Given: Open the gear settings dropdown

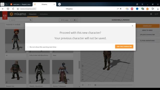Looking at the screenshot, I should point(75,20).
